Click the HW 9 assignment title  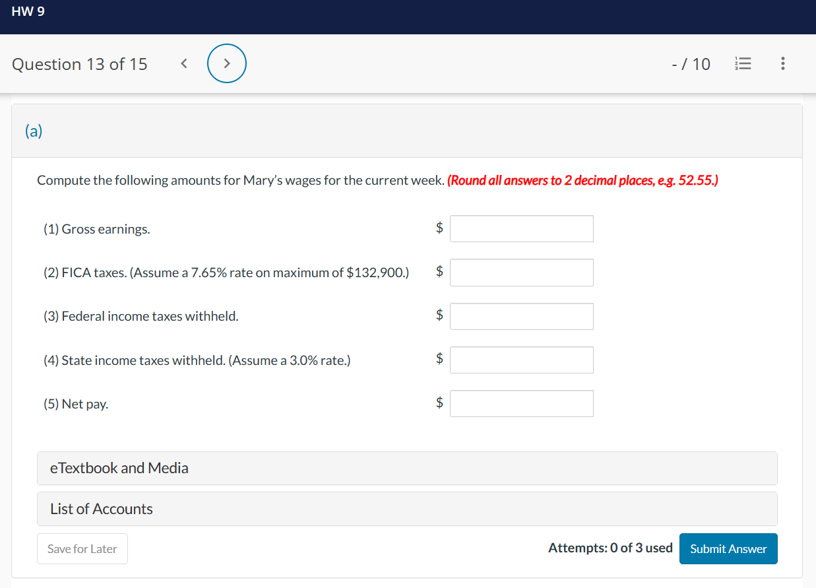point(28,11)
